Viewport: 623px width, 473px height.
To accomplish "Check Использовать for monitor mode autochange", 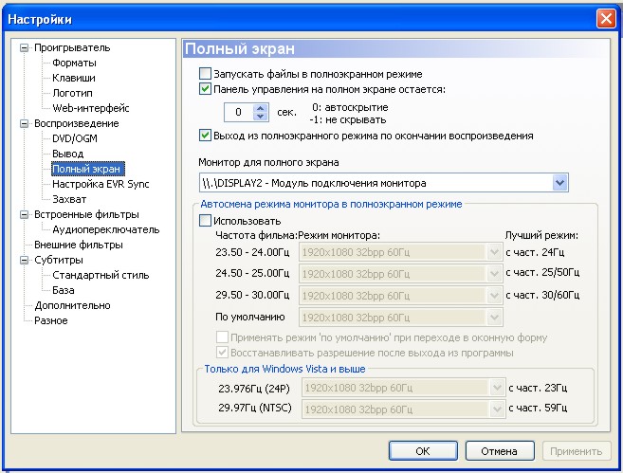I will (x=206, y=221).
